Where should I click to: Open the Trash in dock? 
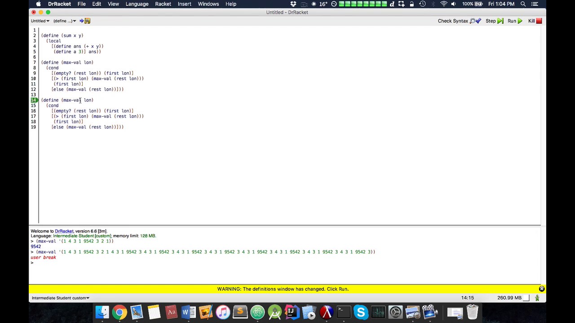(x=473, y=312)
